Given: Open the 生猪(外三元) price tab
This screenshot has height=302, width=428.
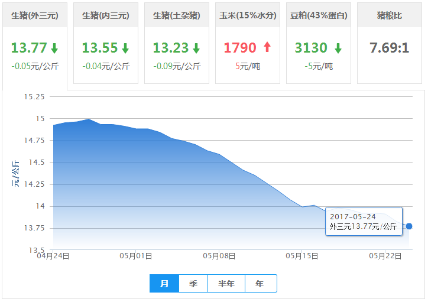Looking at the screenshot, I should coord(35,15).
